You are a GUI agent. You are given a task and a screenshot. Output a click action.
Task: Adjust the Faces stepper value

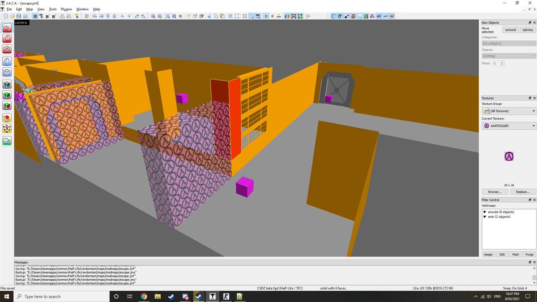click(502, 64)
